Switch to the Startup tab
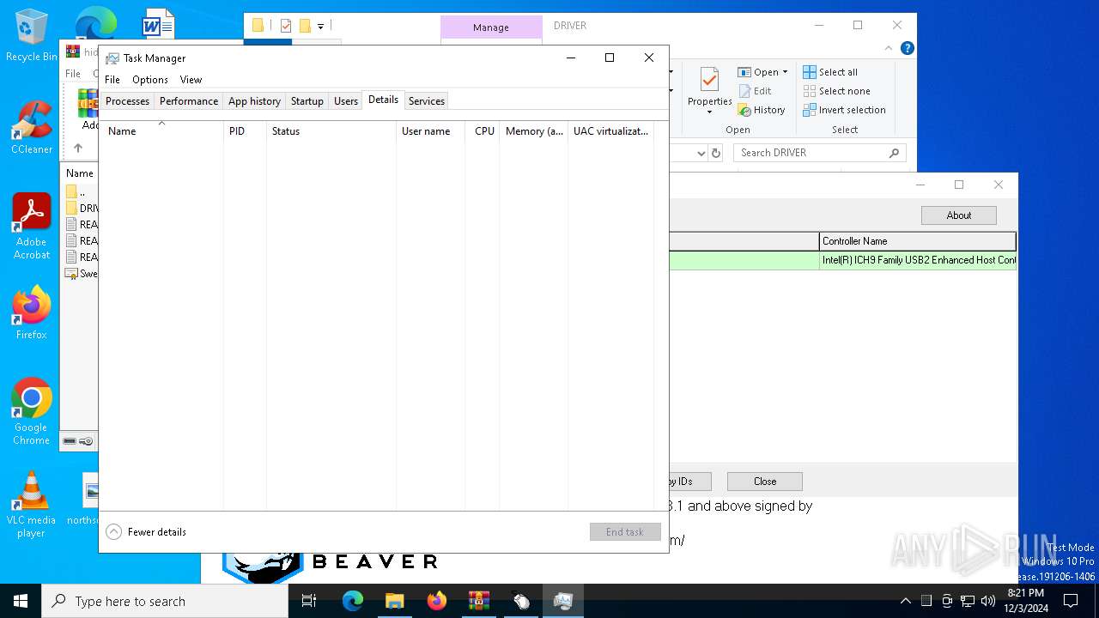Image resolution: width=1099 pixels, height=618 pixels. point(307,101)
